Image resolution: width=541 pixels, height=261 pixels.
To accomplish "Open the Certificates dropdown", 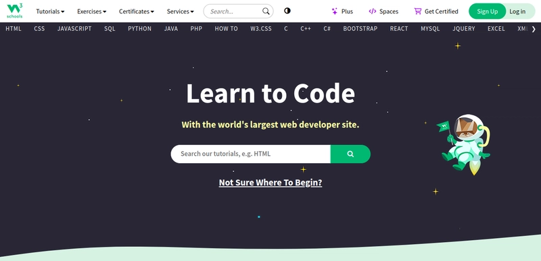I will (137, 11).
